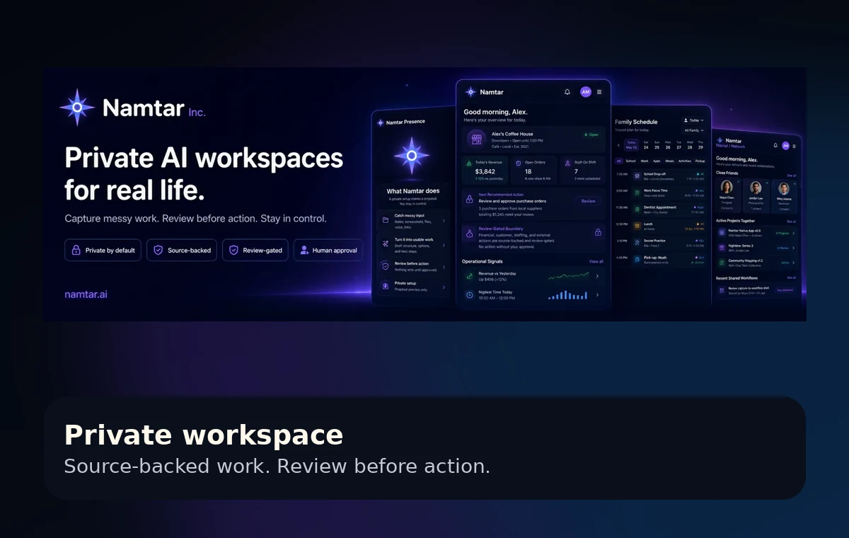849x538 pixels.
Task: Click the Private workspace caption heading
Action: pos(204,435)
